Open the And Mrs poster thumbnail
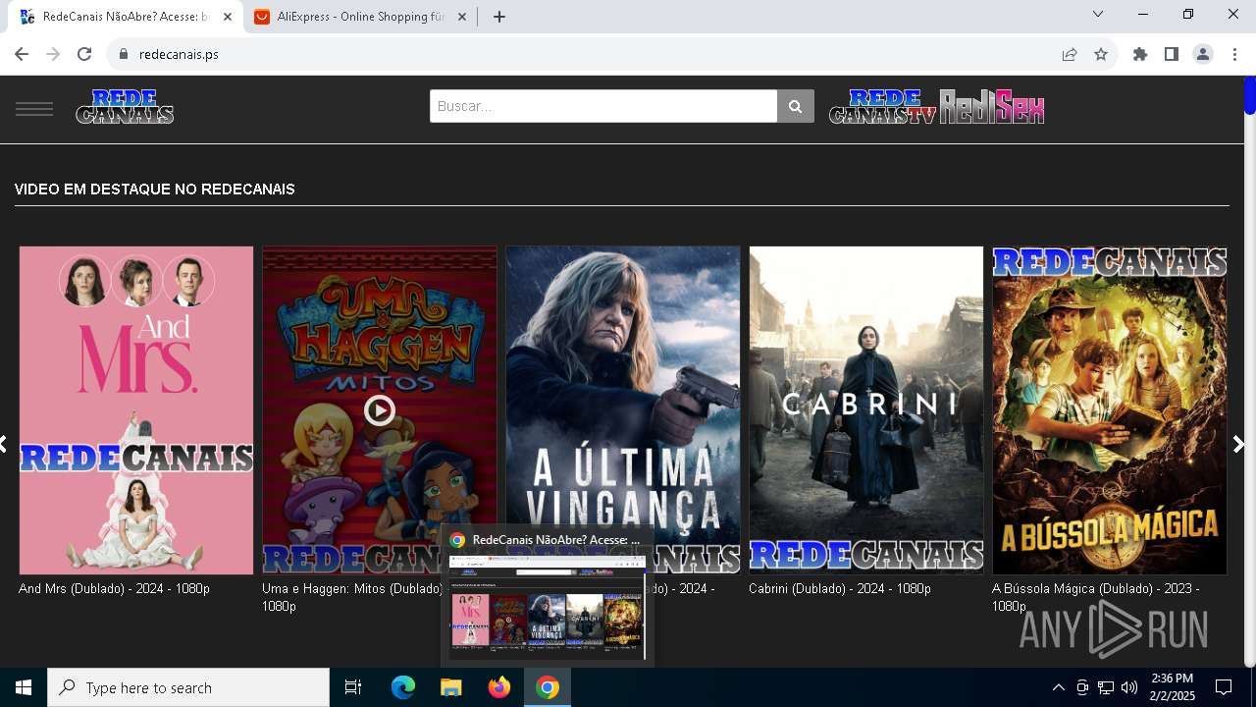 136,410
